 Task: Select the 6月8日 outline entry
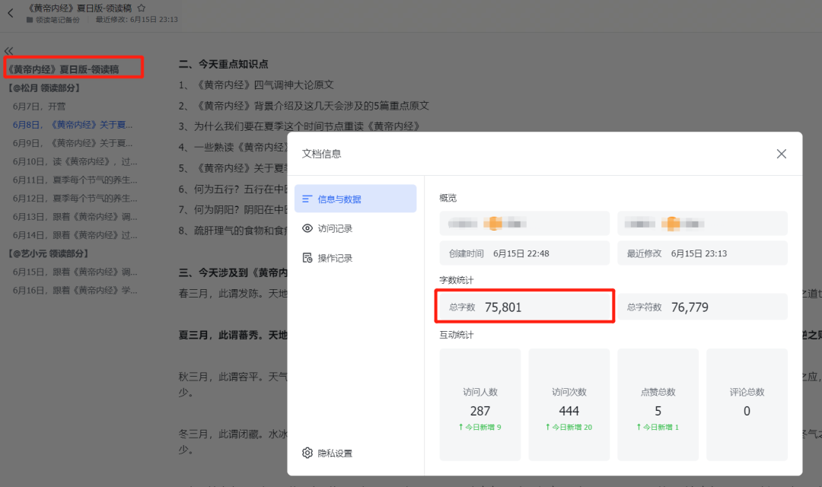[x=73, y=124]
